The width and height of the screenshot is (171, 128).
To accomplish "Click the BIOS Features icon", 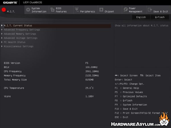I will click(x=52, y=10).
